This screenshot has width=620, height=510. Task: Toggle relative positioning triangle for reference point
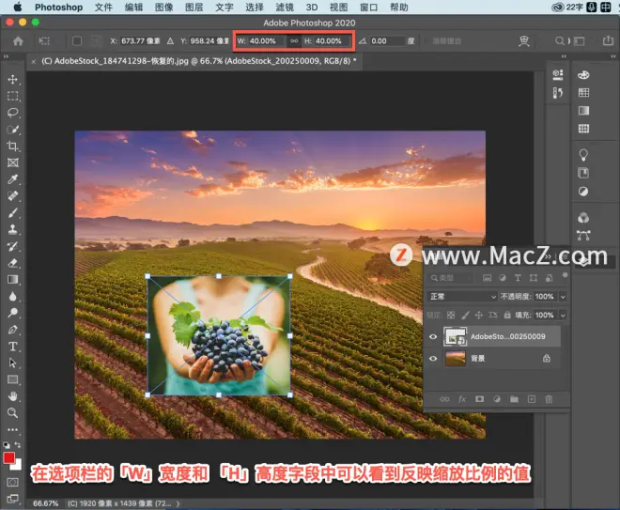pyautogui.click(x=170, y=40)
